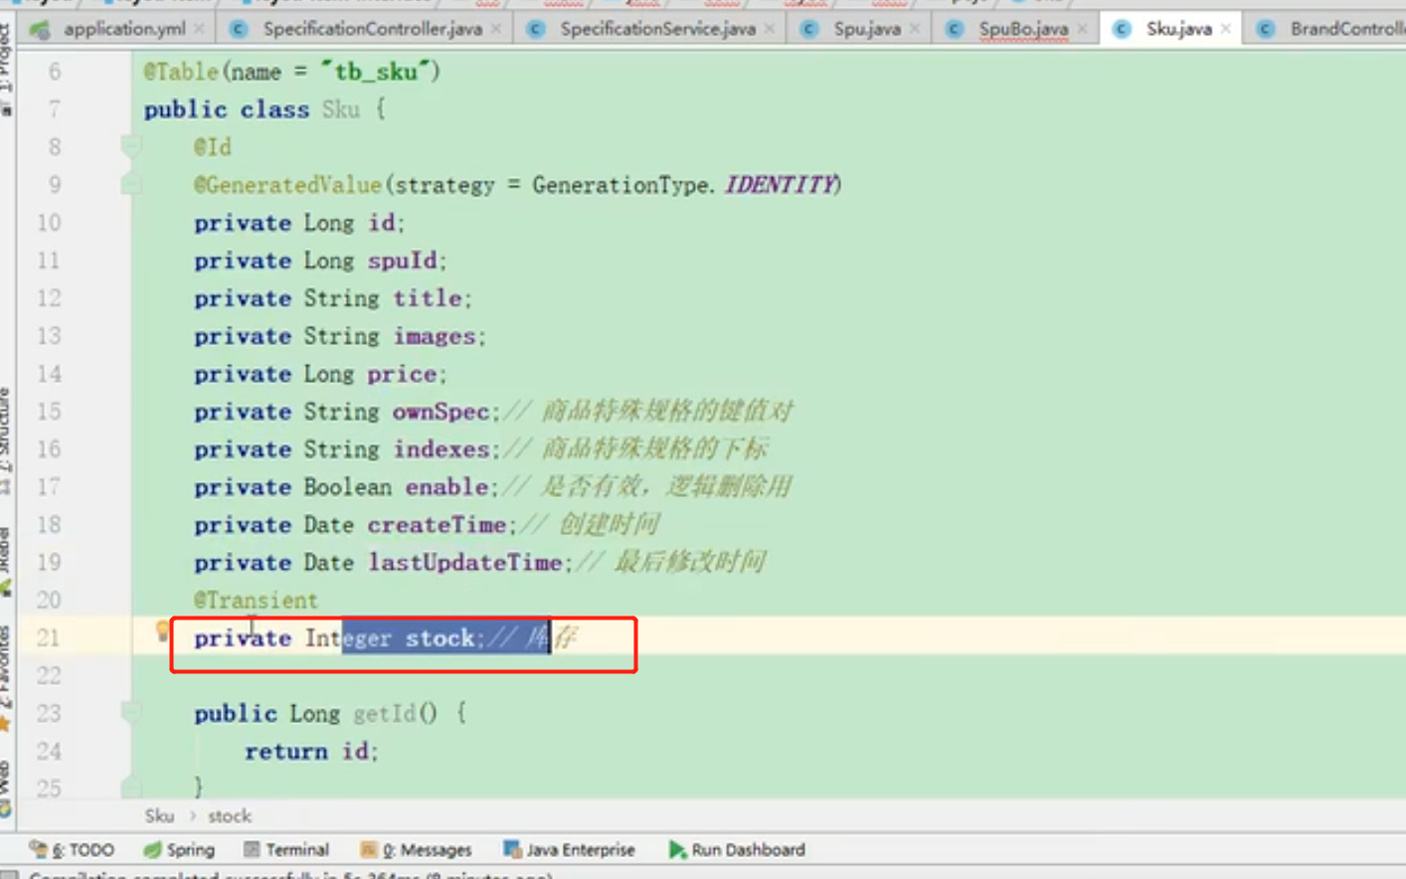The image size is (1406, 879).
Task: Click line number 15 in the gutter
Action: (x=49, y=411)
